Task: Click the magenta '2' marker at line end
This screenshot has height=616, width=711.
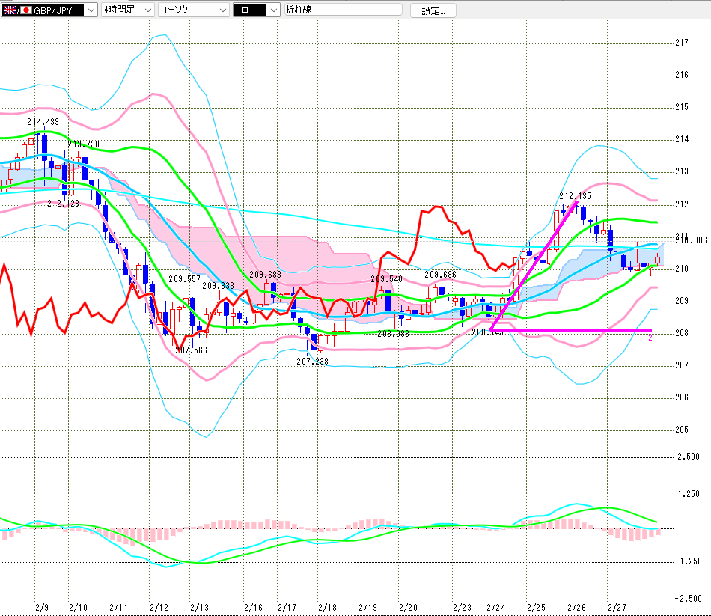Action: click(650, 338)
